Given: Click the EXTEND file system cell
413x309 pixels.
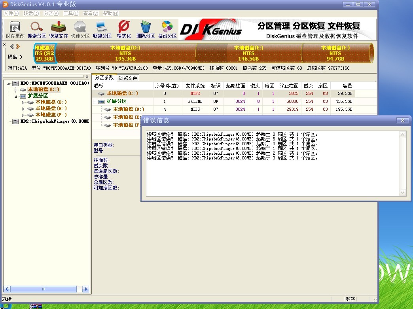Looking at the screenshot, I should pyautogui.click(x=195, y=101).
